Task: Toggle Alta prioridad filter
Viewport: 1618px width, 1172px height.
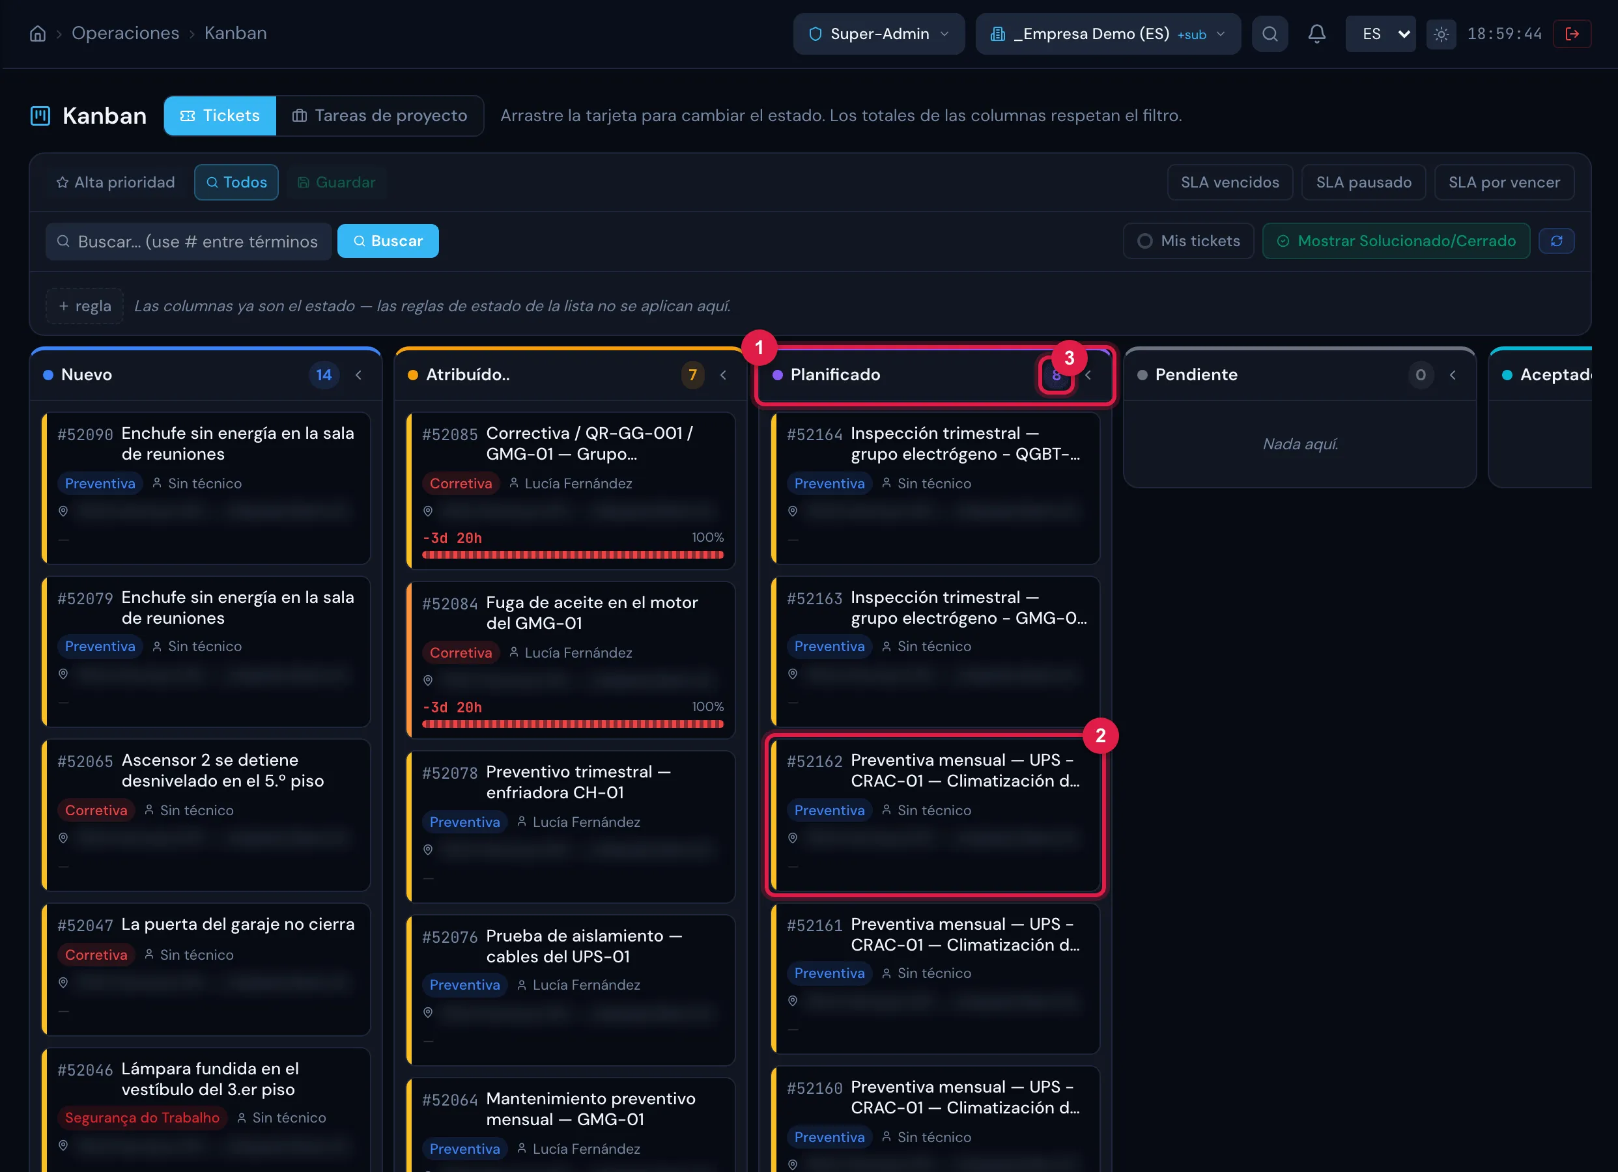Action: click(115, 182)
